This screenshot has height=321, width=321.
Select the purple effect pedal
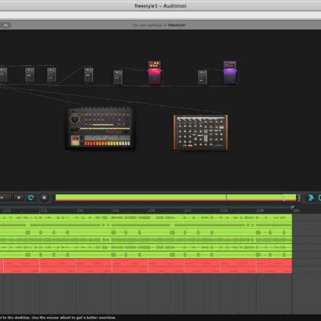230,73
